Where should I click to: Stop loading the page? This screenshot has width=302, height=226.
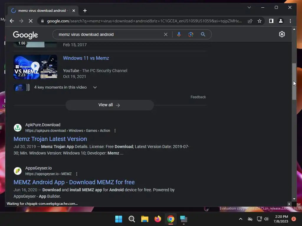pyautogui.click(x=31, y=21)
